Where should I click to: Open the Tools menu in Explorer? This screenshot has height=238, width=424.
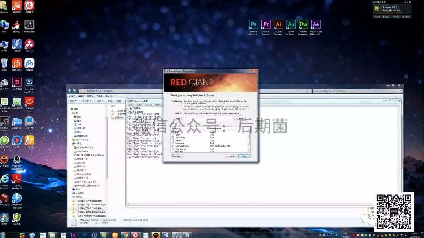[99, 96]
